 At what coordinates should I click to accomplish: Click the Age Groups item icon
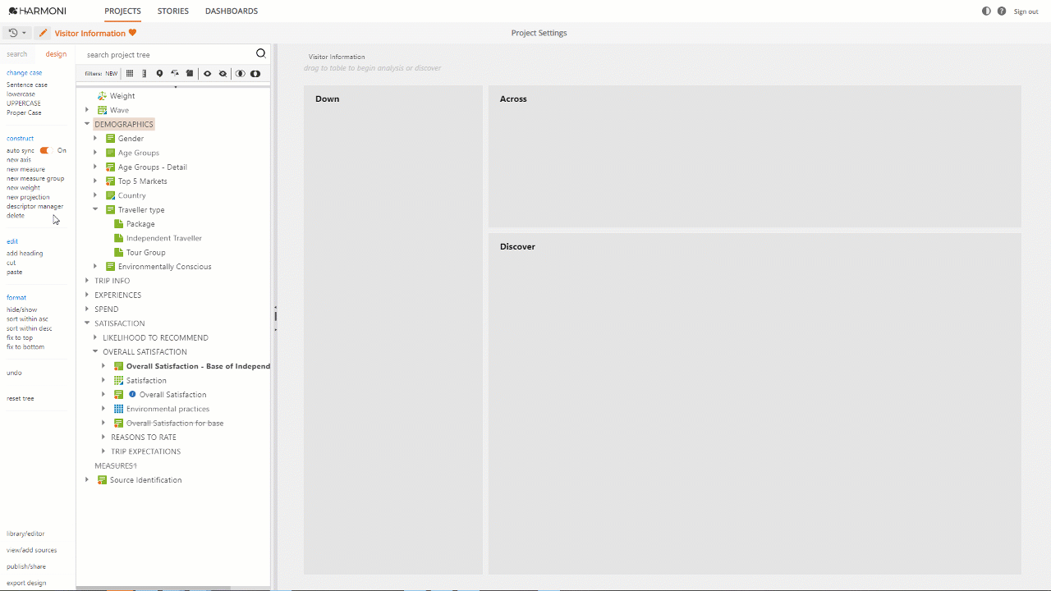(110, 153)
